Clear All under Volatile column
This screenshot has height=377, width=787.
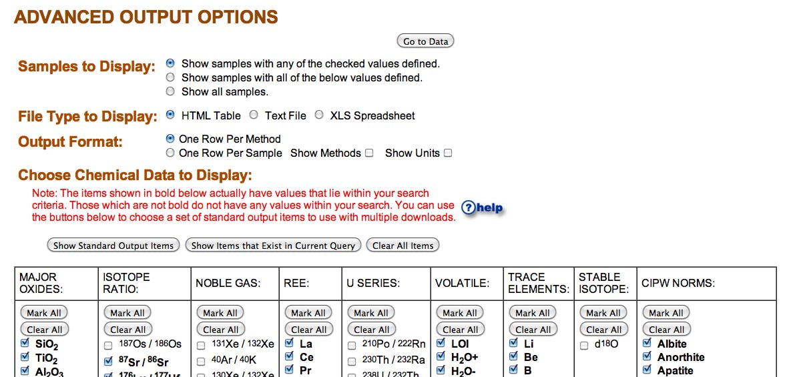point(460,330)
